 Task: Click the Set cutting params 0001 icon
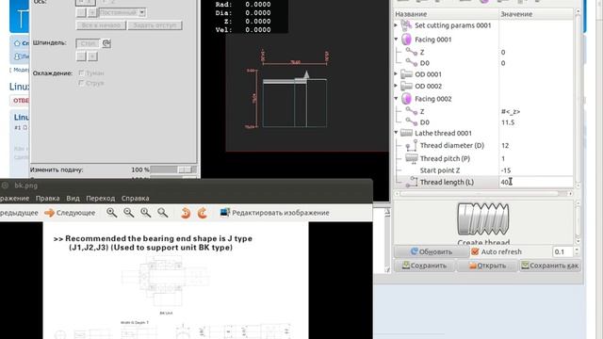406,25
